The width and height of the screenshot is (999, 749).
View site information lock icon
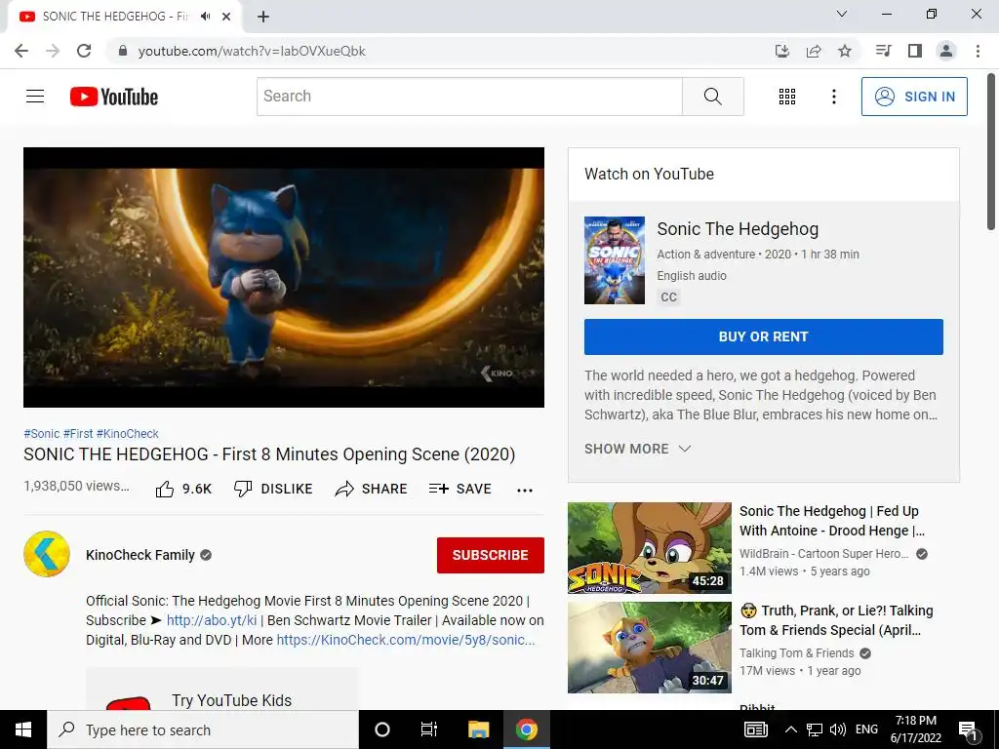pyautogui.click(x=123, y=51)
